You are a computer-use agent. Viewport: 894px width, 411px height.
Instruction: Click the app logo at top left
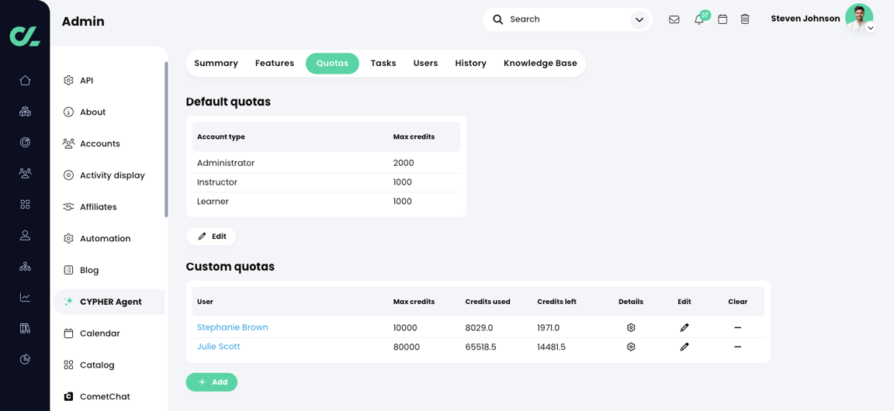[x=25, y=35]
